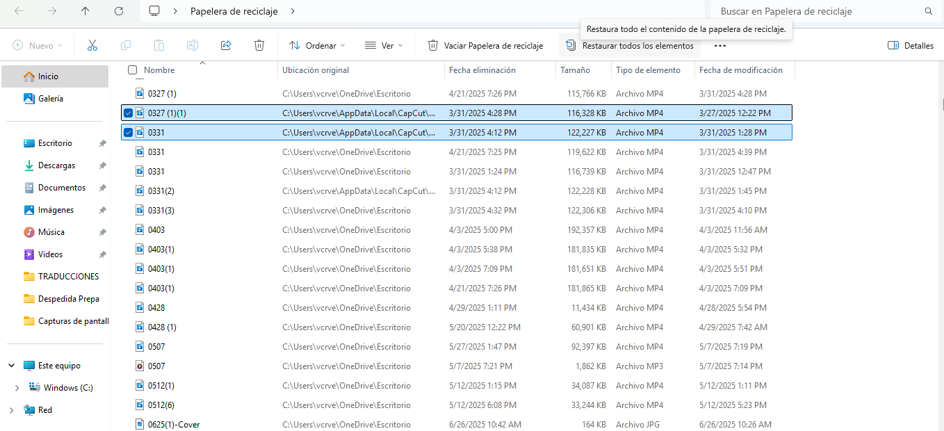944x431 pixels.
Task: Uncheck the 0327 (1)(1) file checkbox
Action: [128, 113]
